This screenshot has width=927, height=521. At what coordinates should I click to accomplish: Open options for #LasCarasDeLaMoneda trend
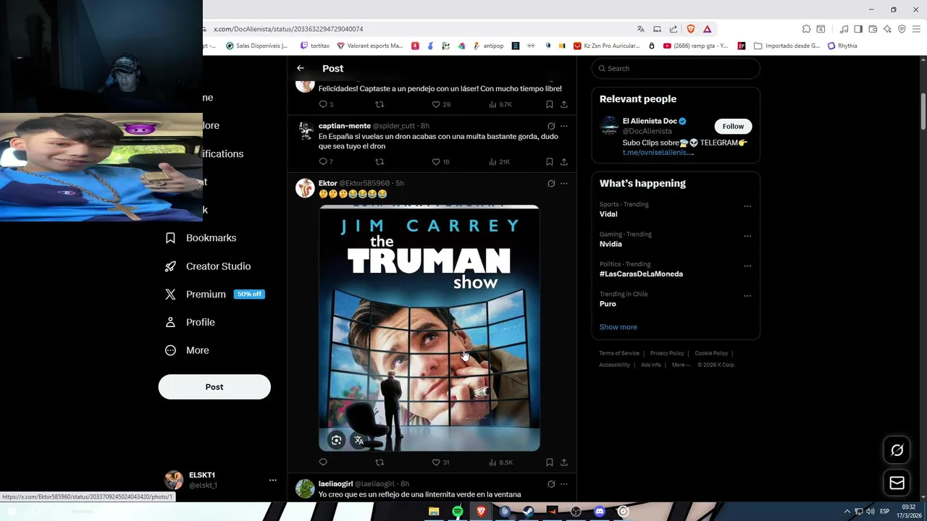(x=747, y=266)
